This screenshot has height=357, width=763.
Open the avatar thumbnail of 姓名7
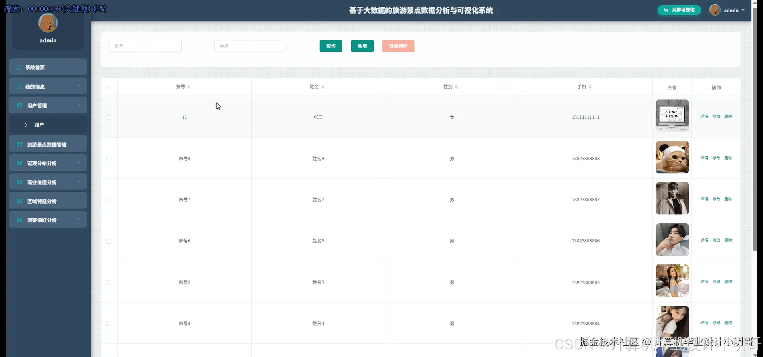click(672, 198)
